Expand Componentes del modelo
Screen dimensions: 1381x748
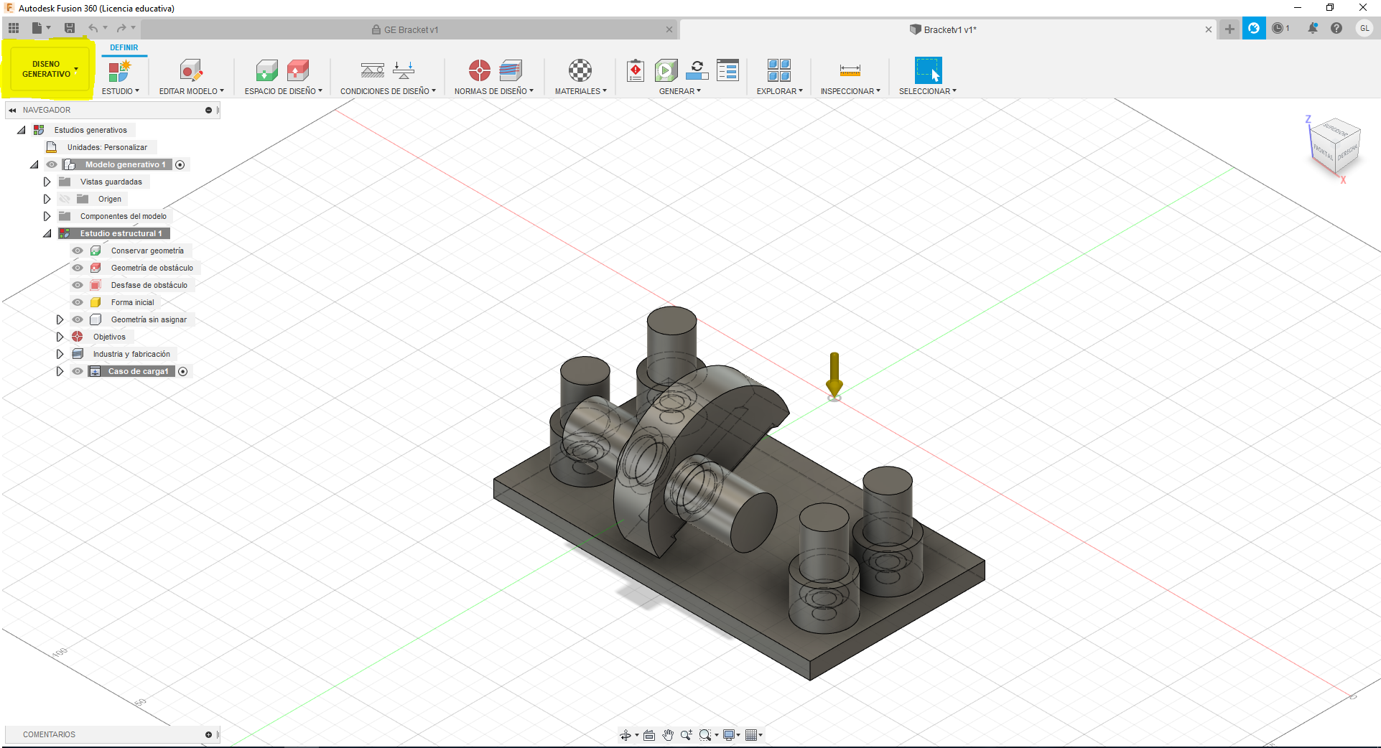47,216
